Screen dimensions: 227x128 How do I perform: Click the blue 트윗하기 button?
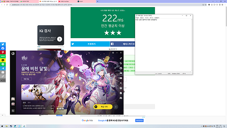[90, 44]
